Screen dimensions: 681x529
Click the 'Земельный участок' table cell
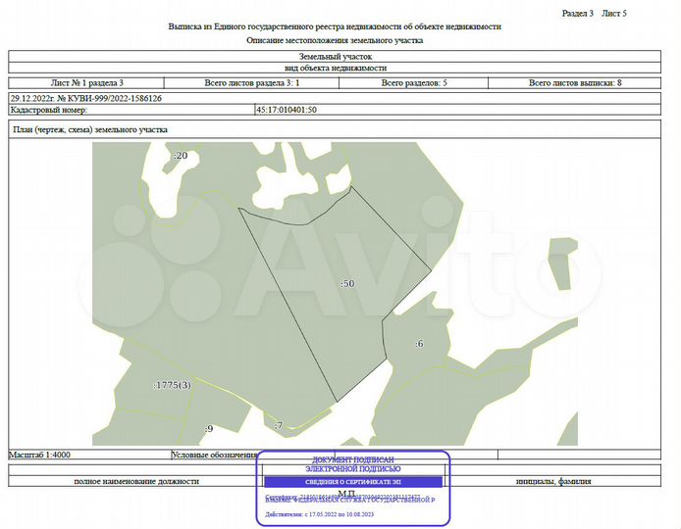[335, 57]
